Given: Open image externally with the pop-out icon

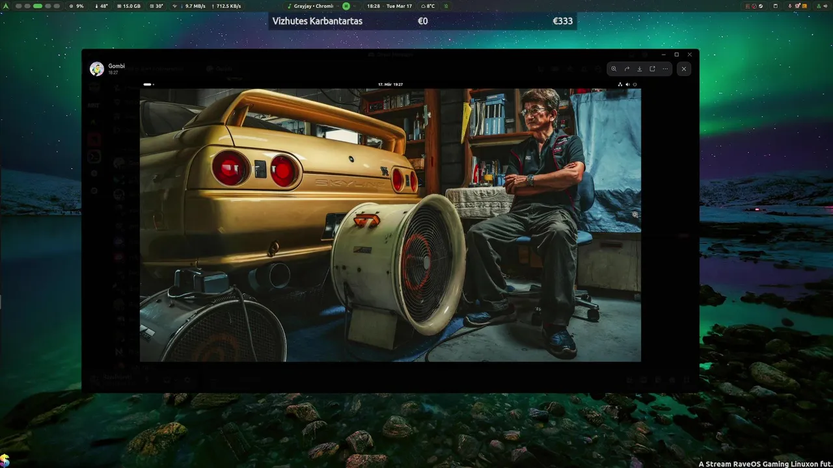Looking at the screenshot, I should 652,68.
